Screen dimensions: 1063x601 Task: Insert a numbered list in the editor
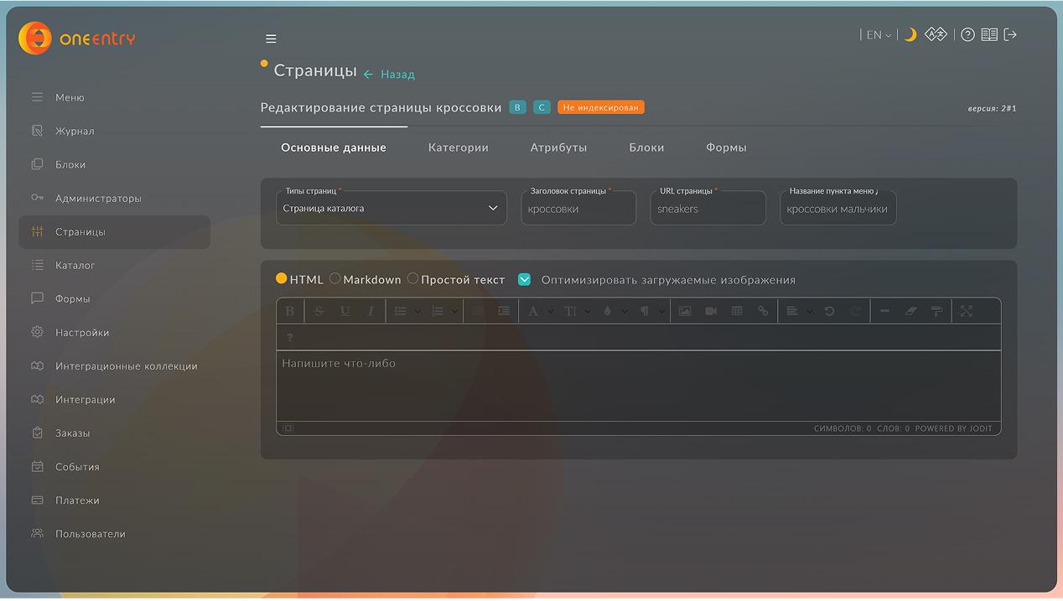(x=437, y=311)
